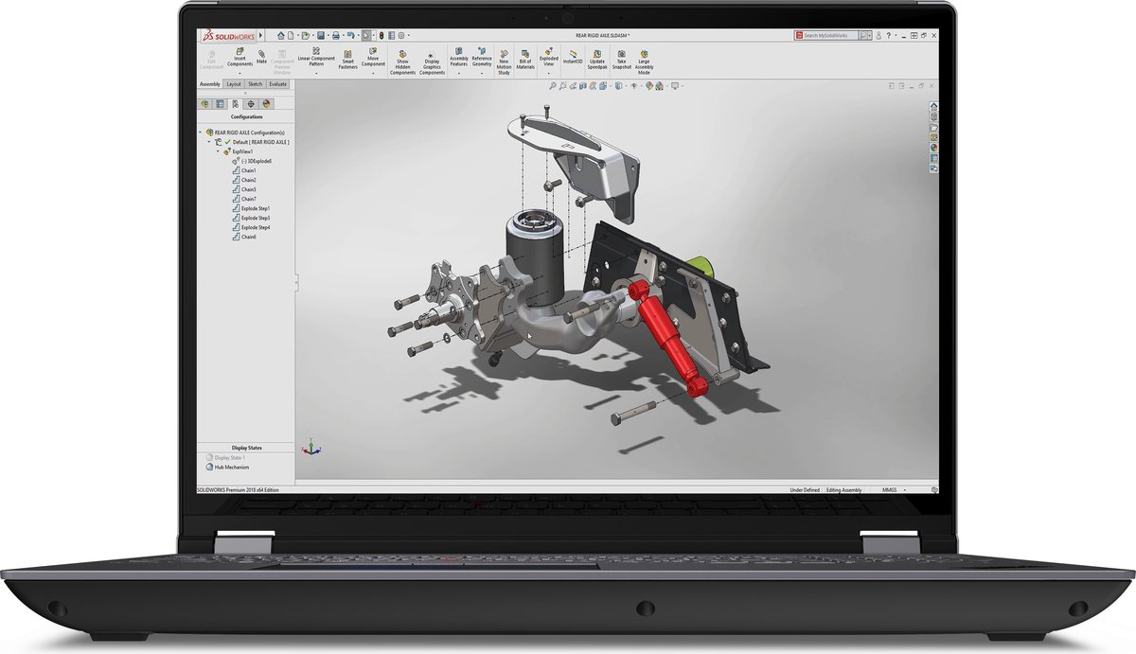Click the Update Speedpak icon

(x=597, y=57)
